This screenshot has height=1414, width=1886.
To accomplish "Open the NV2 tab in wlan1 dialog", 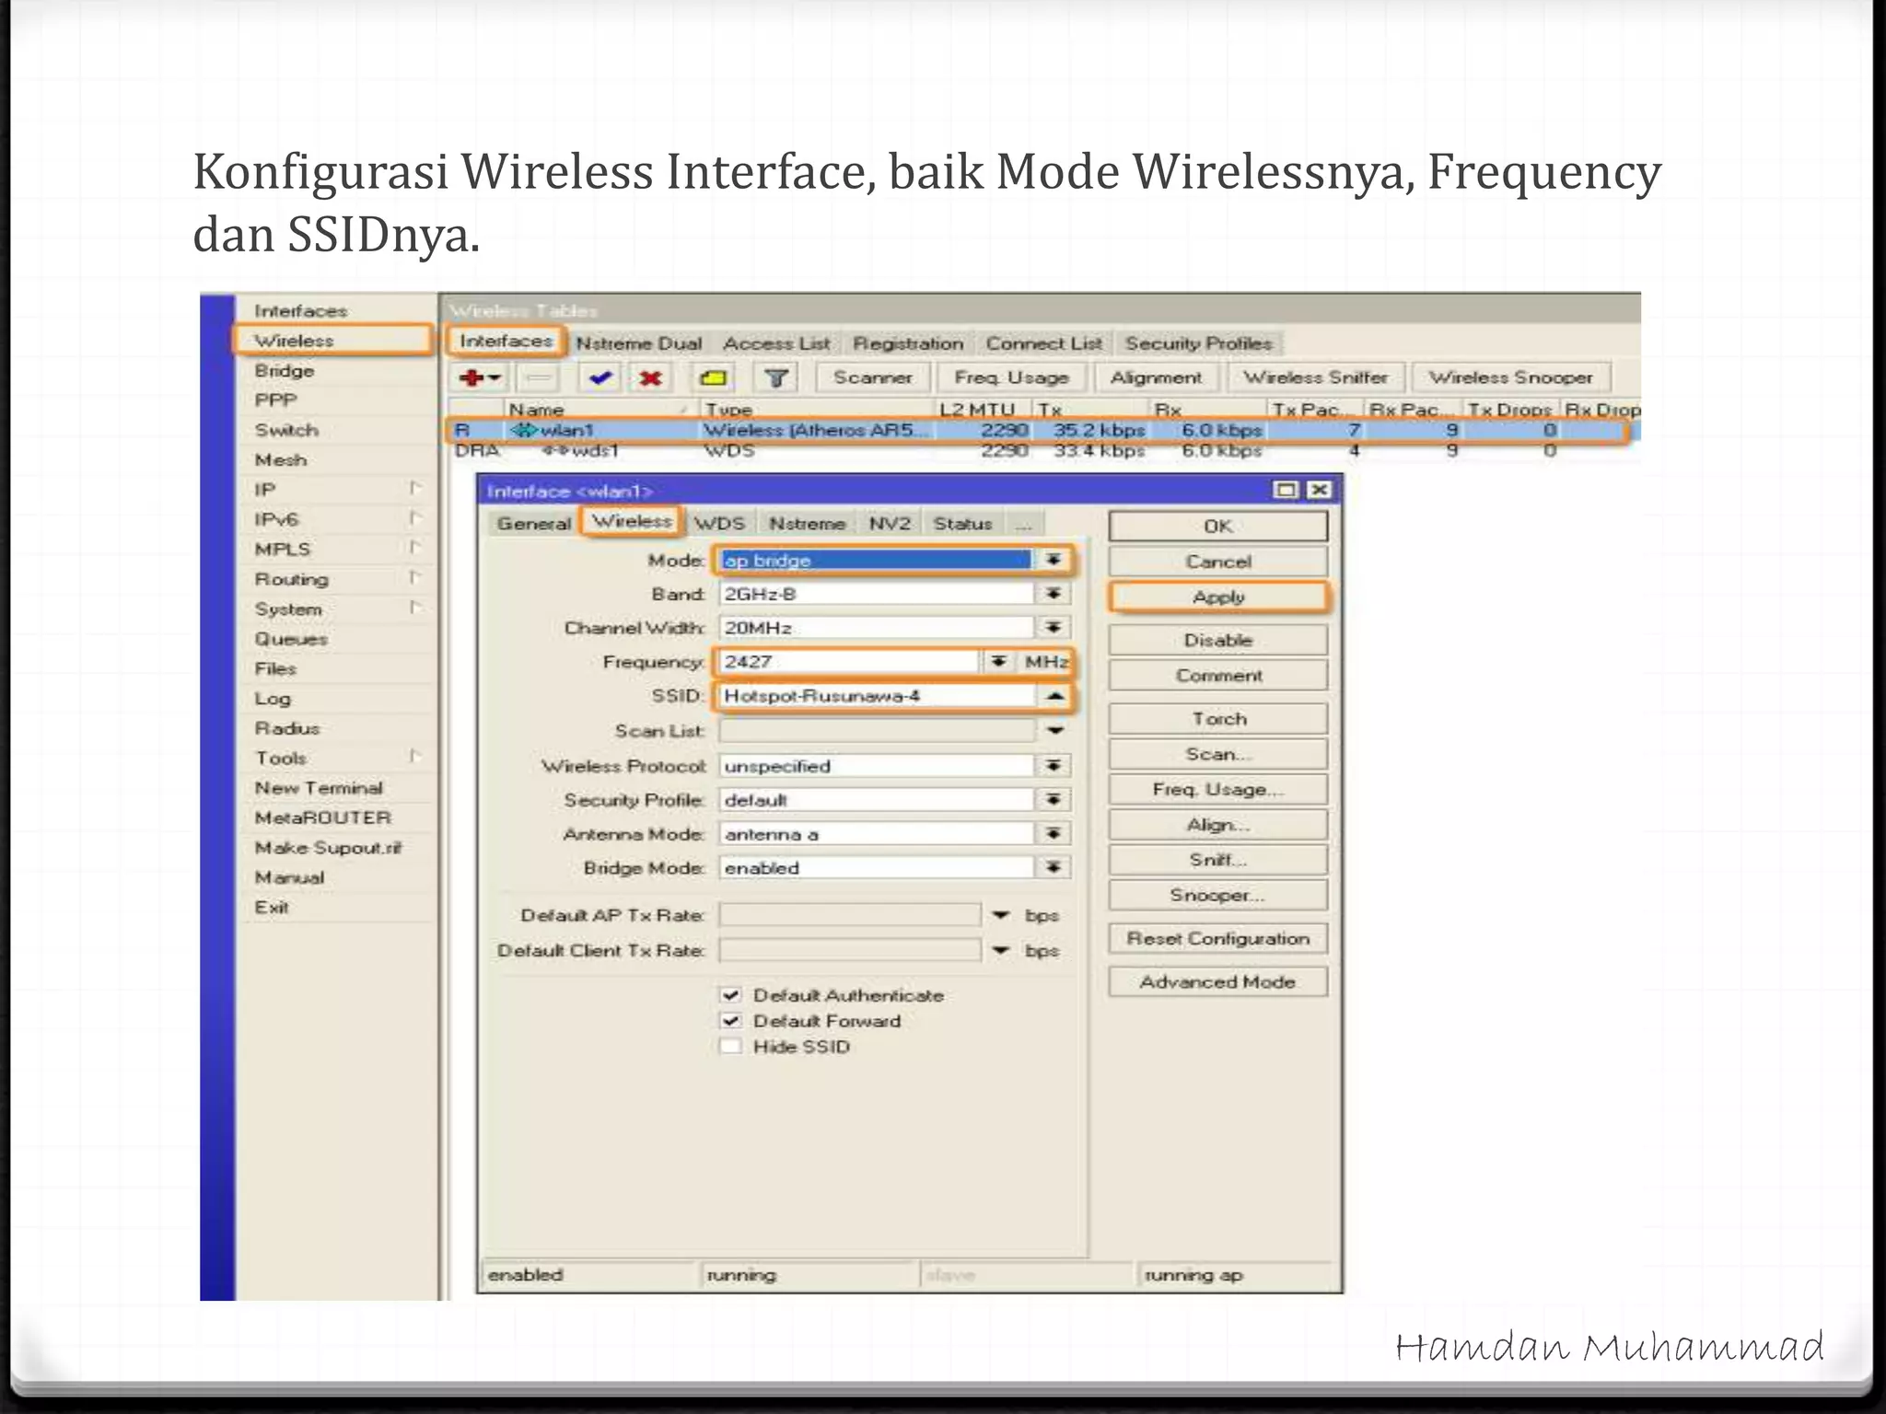I will coord(890,523).
